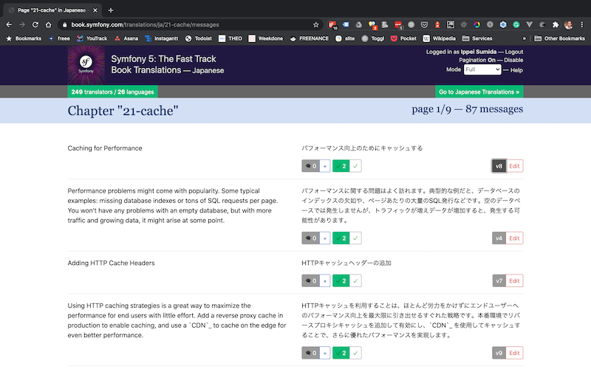Add comment on 'Performance problems' paragraph row
Image resolution: width=591 pixels, height=369 pixels.
pyautogui.click(x=325, y=238)
